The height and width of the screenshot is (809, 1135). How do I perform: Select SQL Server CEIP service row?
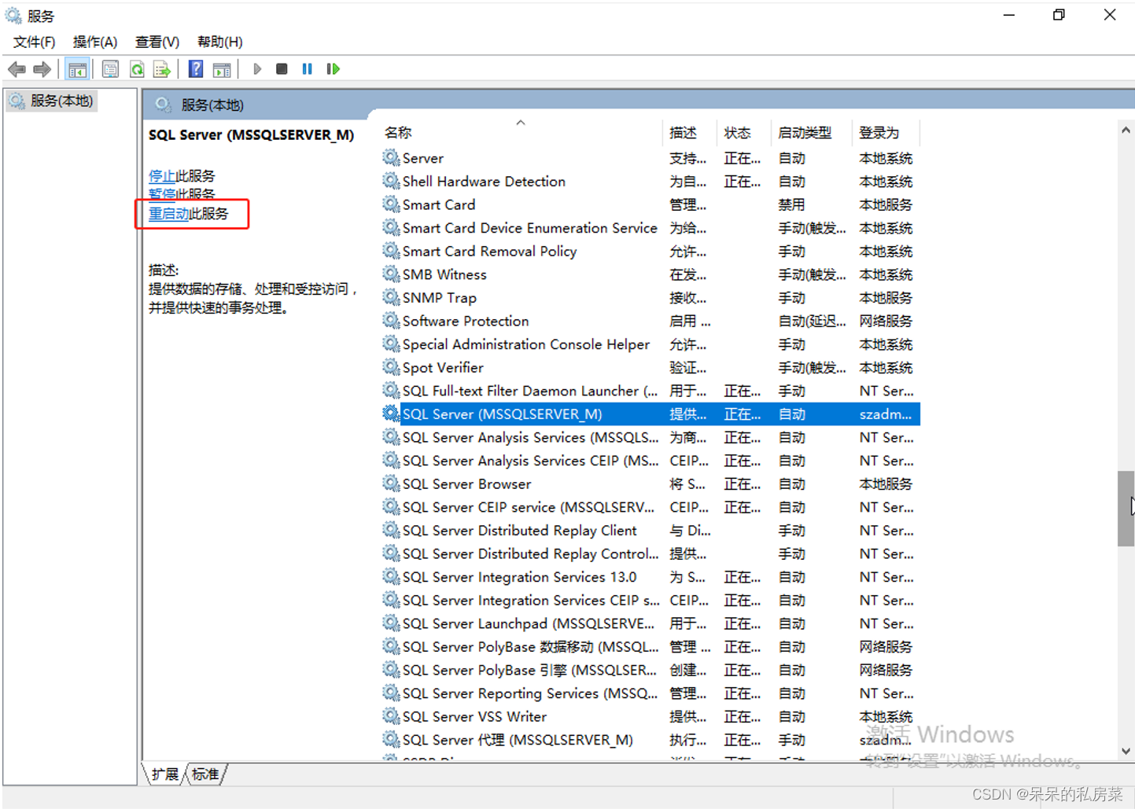pos(650,507)
